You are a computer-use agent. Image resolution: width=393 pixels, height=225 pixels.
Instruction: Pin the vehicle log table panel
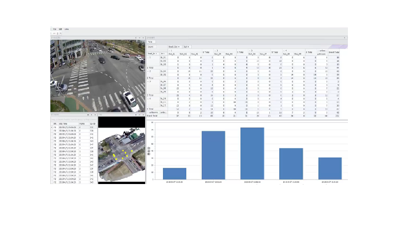pos(91,115)
